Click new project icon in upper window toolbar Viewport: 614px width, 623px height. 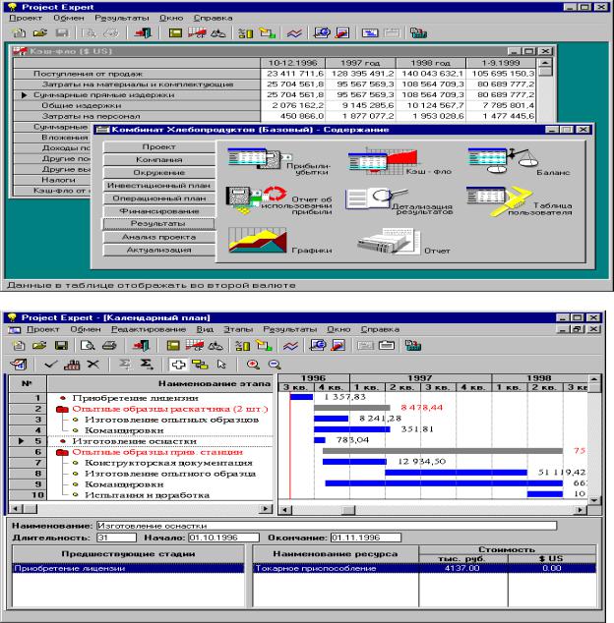[19, 33]
